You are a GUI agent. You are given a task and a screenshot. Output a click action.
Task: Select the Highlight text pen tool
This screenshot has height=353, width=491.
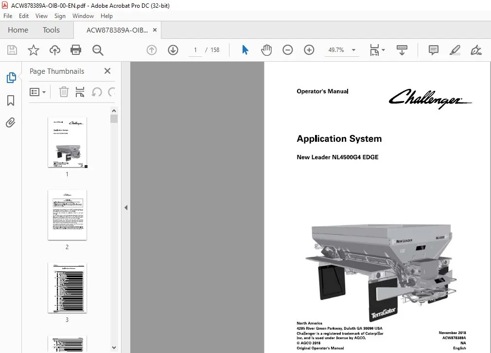pyautogui.click(x=455, y=50)
